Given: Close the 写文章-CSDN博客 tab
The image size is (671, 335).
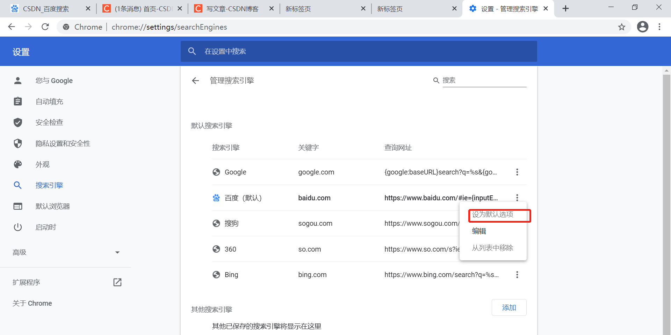Looking at the screenshot, I should pos(271,9).
